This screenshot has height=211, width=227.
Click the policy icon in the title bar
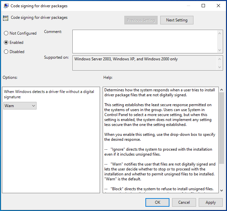point(6,6)
